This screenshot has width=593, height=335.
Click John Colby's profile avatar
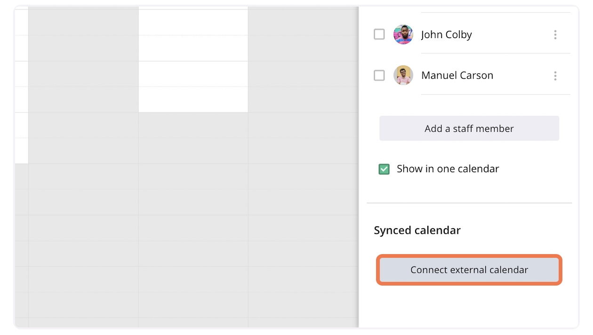pyautogui.click(x=403, y=34)
